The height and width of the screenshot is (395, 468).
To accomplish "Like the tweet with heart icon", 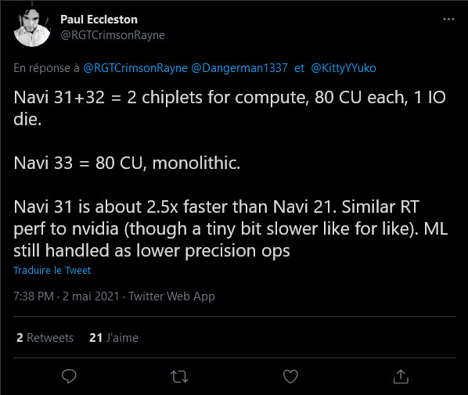I will (290, 376).
